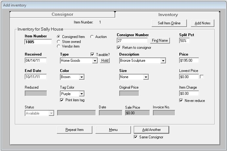Screen dimensions: 227x151
Task: Open the Tag Color dropdown
Action: point(82,94)
